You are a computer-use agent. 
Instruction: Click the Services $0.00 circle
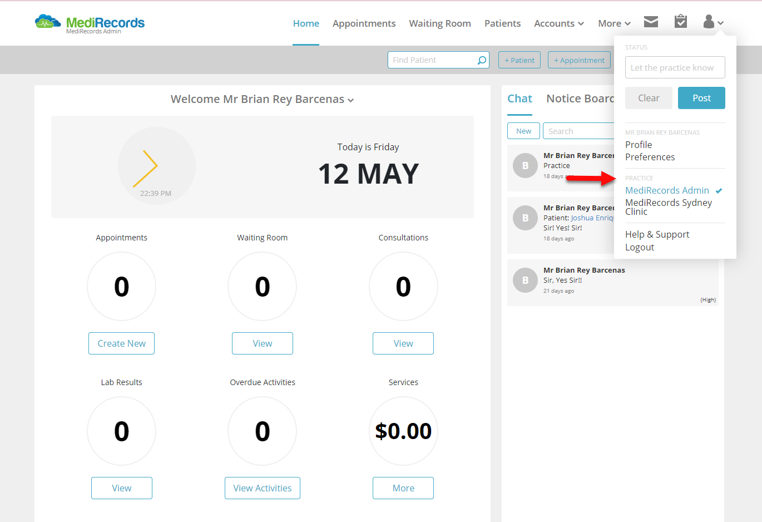point(403,431)
